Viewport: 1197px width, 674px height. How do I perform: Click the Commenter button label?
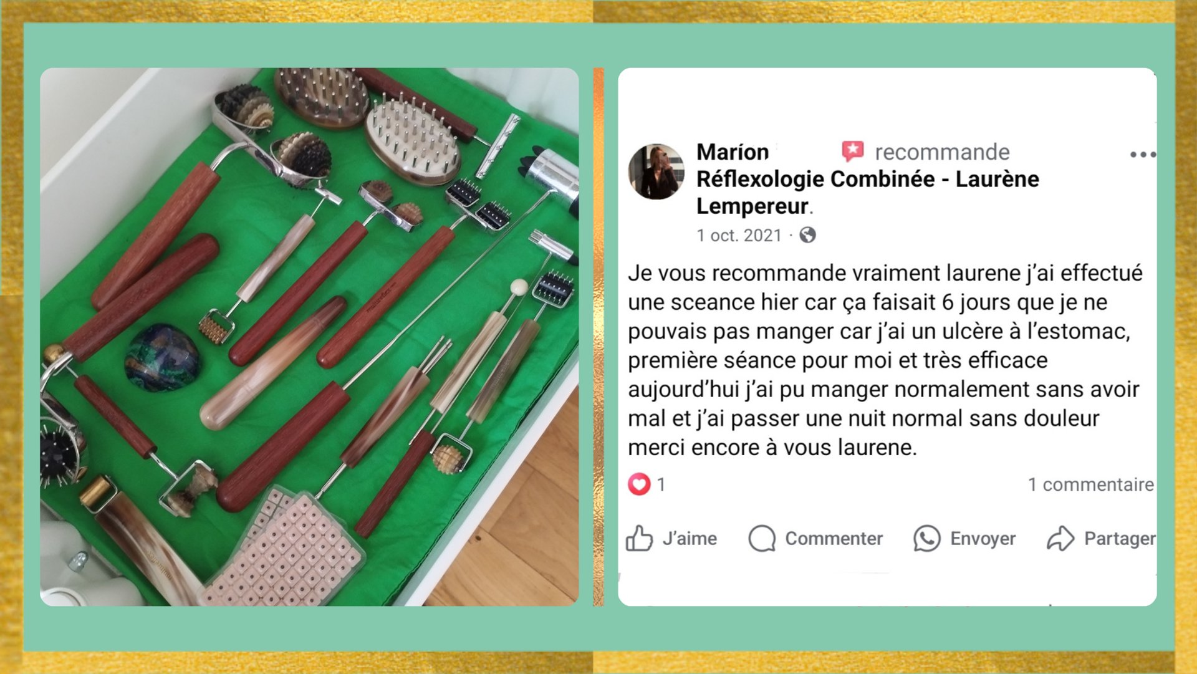tap(834, 539)
